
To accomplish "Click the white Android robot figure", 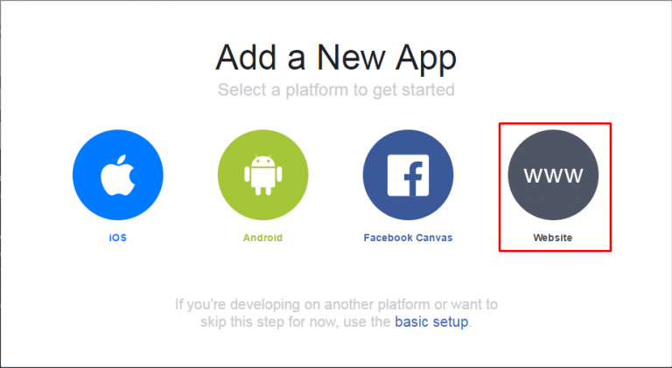I will pyautogui.click(x=263, y=176).
